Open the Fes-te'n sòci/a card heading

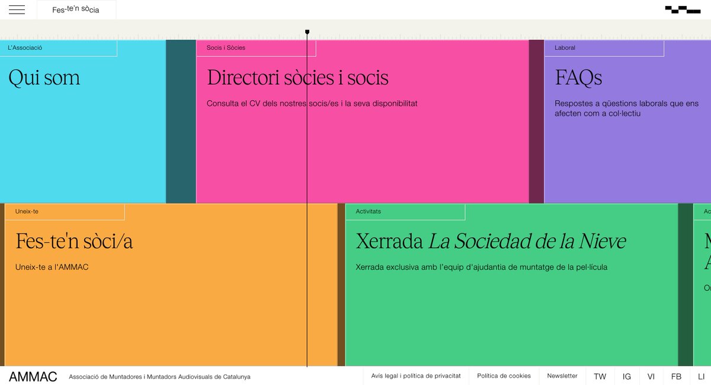74,241
